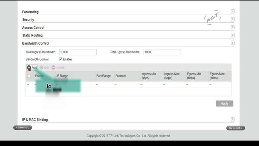Open the Static Routing section heading
259x146 pixels.
pos(32,35)
